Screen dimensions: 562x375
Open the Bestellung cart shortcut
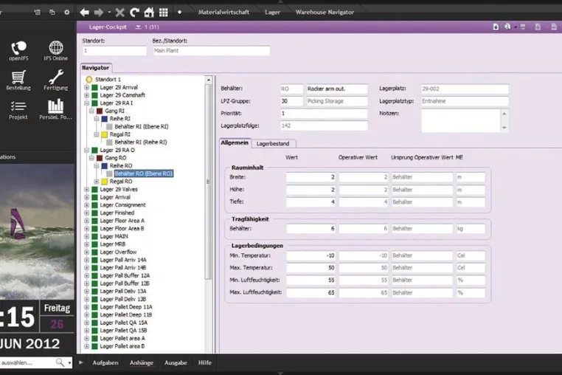click(18, 80)
